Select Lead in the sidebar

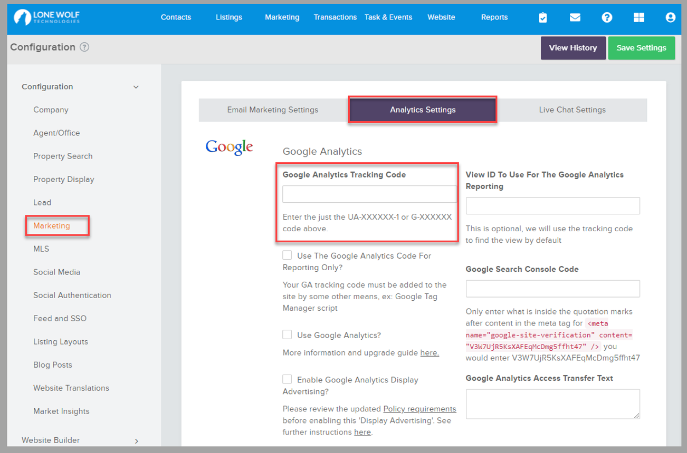tap(42, 203)
